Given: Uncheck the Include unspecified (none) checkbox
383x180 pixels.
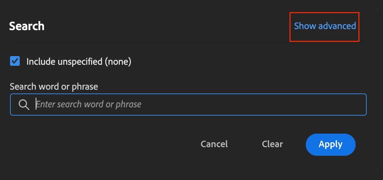Looking at the screenshot, I should (15, 61).
